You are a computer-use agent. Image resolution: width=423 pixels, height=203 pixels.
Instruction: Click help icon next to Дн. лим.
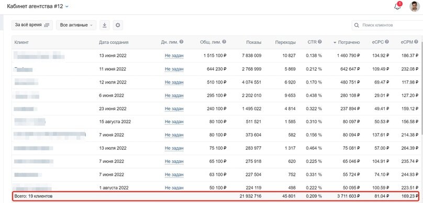point(181,42)
